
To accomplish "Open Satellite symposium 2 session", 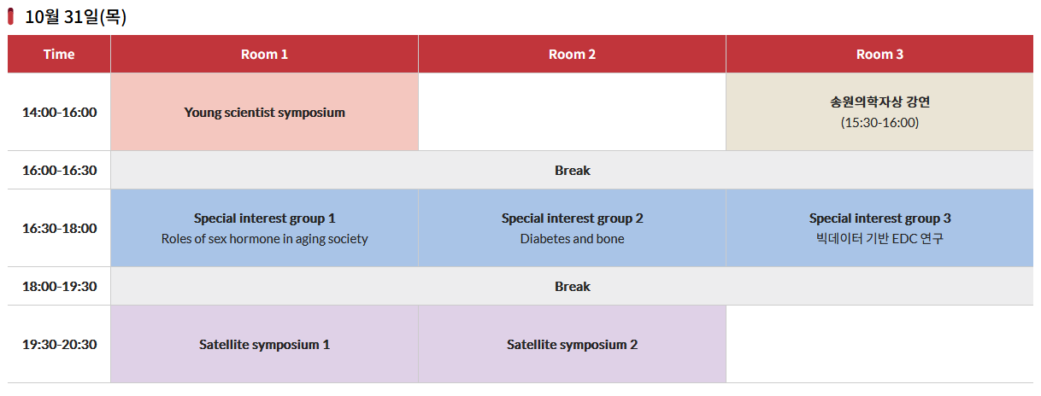I will tap(572, 344).
